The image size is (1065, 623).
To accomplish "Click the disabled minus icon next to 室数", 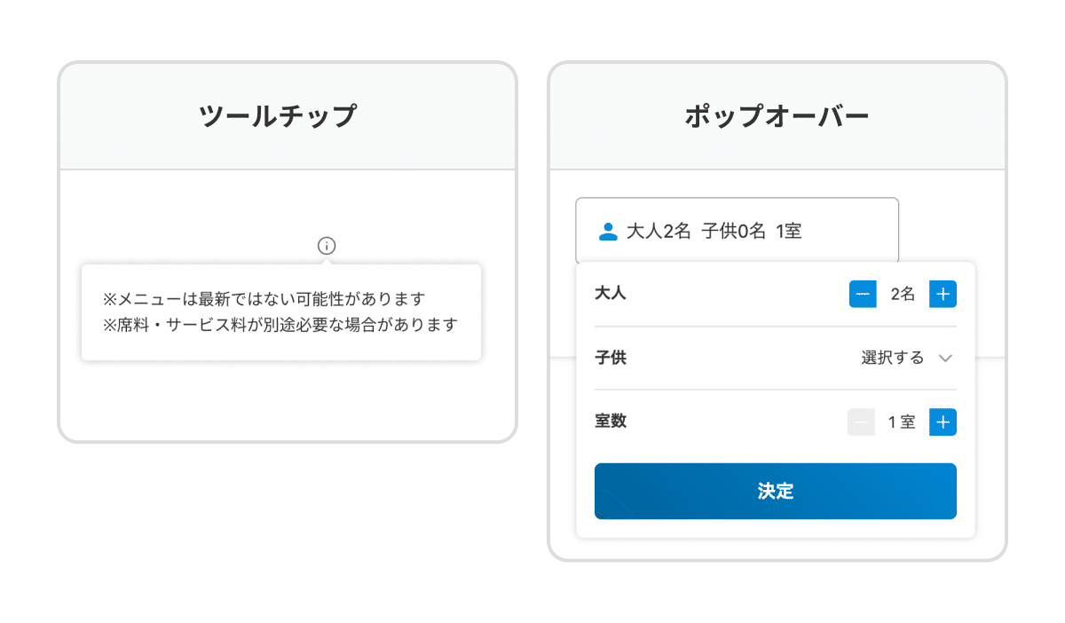I will tap(862, 422).
